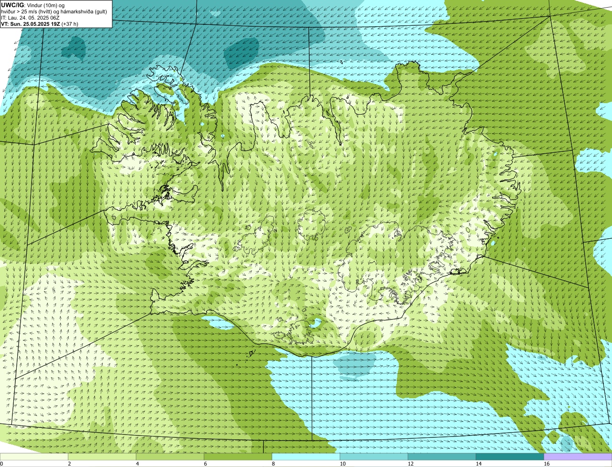Click the "2" scale label

pyautogui.click(x=69, y=464)
